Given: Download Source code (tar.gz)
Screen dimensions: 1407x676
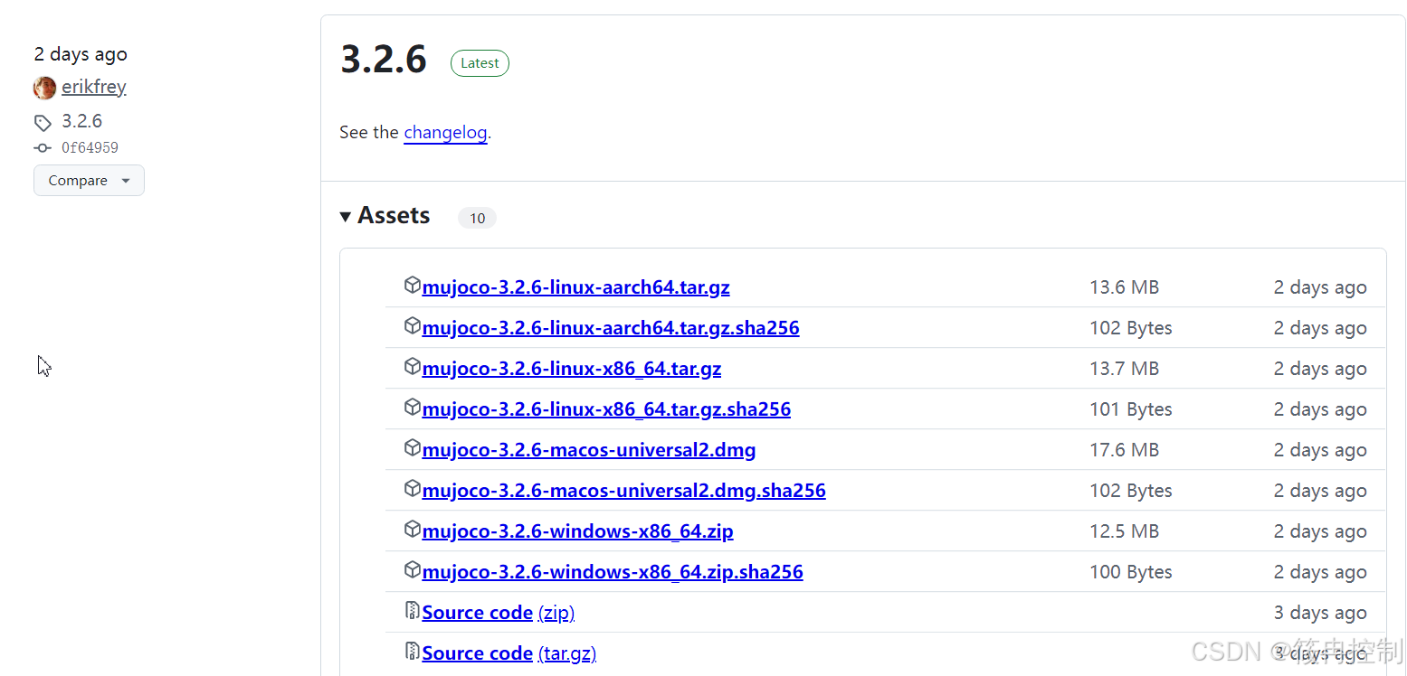Looking at the screenshot, I should click(509, 653).
